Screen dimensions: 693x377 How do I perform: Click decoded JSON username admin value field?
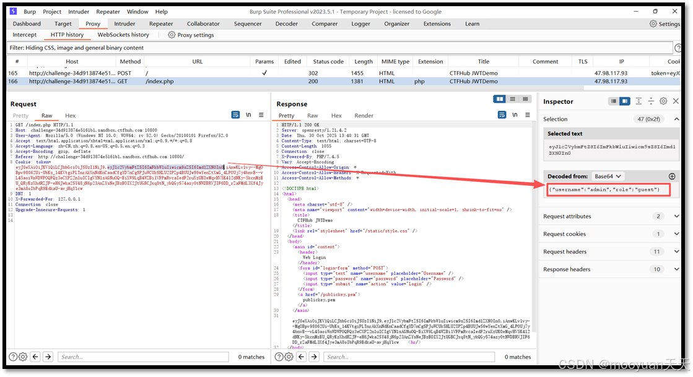coord(609,189)
